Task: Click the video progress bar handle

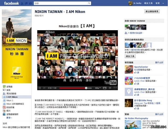Action: (86, 88)
